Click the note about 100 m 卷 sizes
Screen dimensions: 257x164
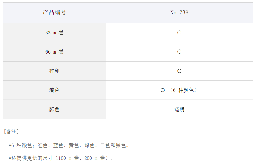click(x=61, y=158)
